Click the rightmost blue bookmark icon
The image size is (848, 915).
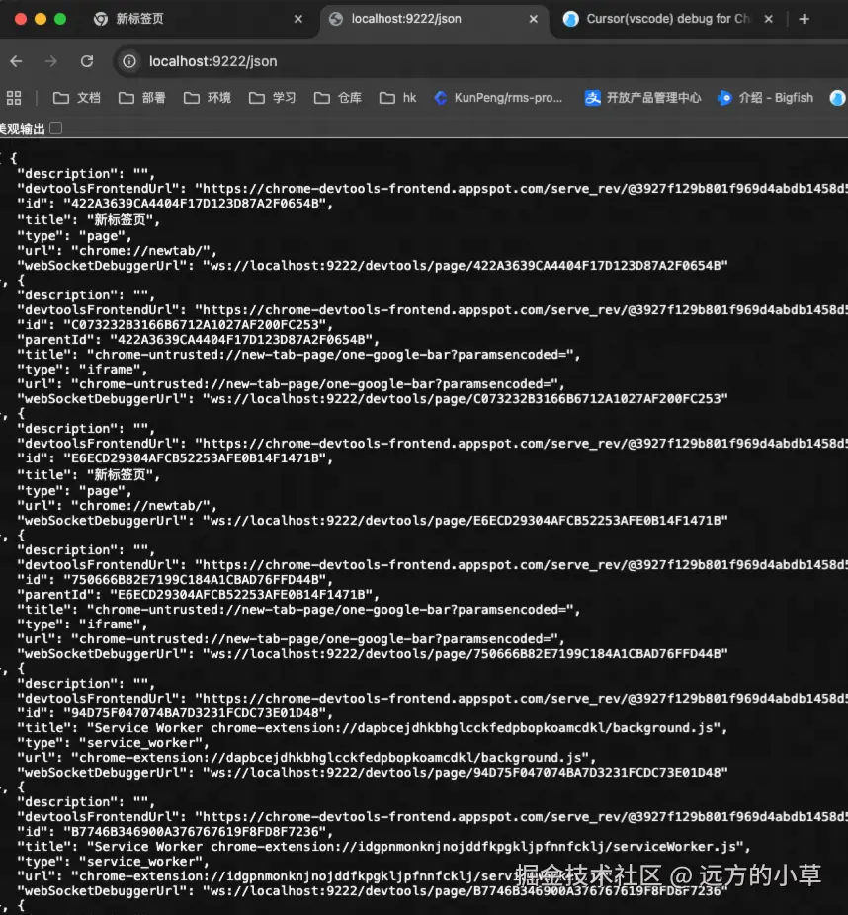pos(838,98)
